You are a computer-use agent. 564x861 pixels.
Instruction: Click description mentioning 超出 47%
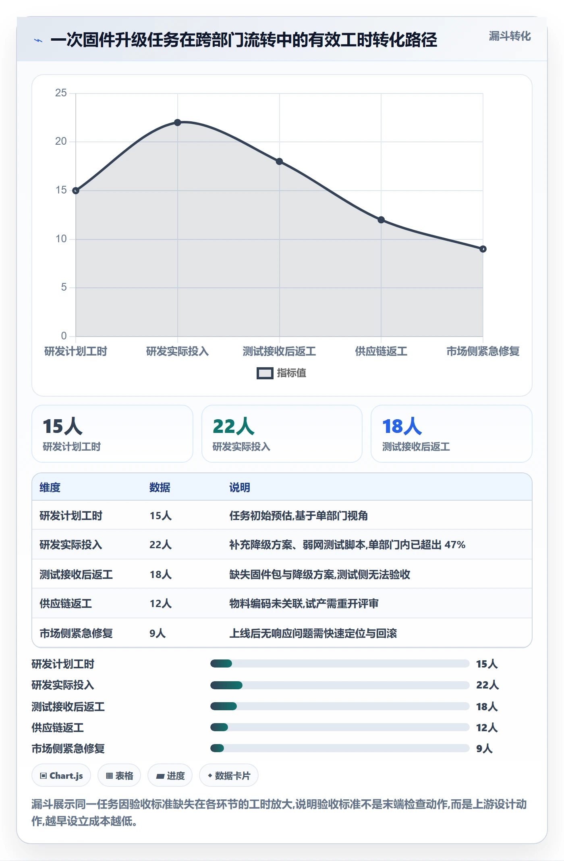click(347, 545)
